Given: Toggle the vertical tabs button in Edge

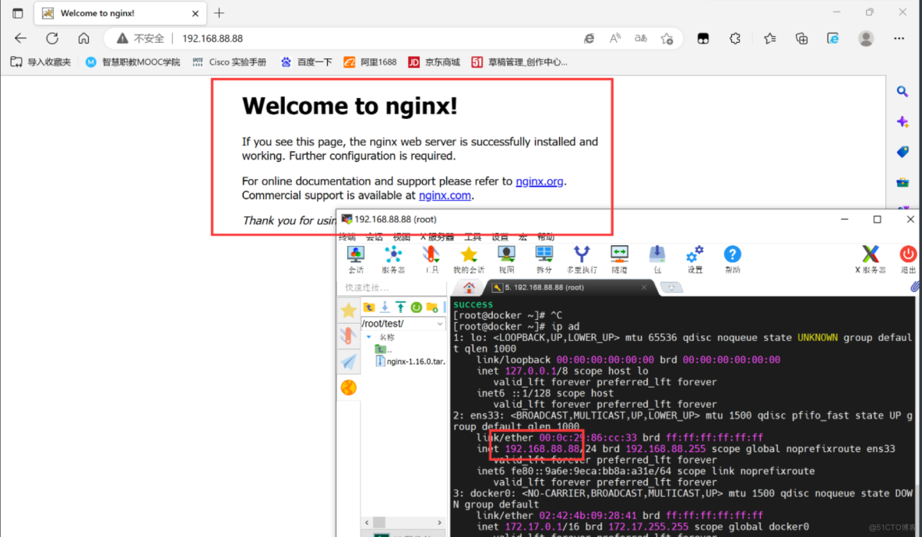Looking at the screenshot, I should click(x=18, y=13).
